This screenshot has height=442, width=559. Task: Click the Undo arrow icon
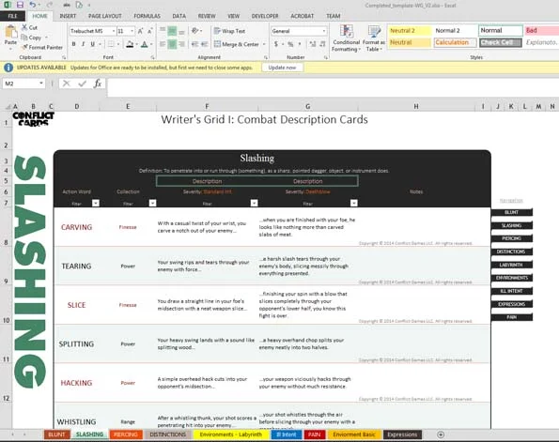click(33, 5)
